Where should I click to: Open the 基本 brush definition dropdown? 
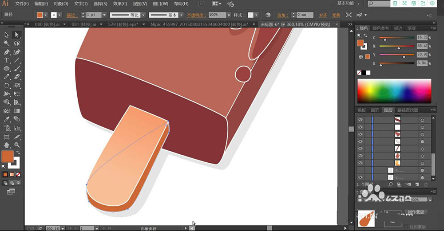tap(182, 15)
